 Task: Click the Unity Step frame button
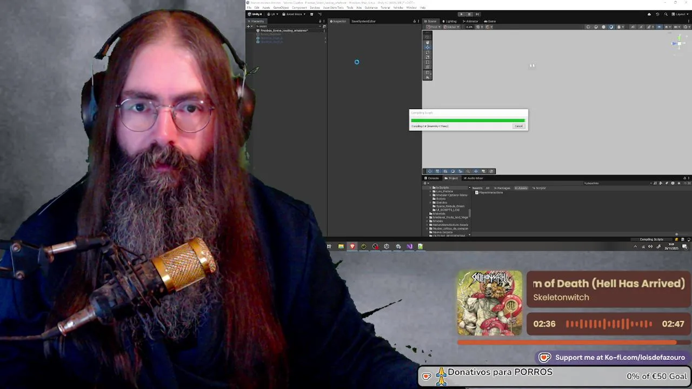tap(476, 14)
